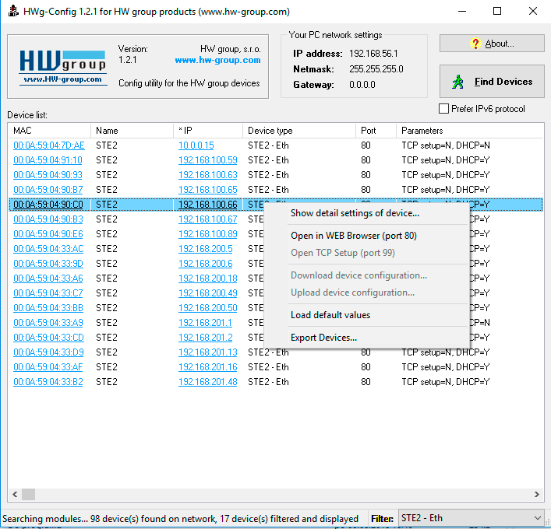The height and width of the screenshot is (529, 551).
Task: Click MAC link 00:0A:59:04:33:B2
Action: [48, 382]
